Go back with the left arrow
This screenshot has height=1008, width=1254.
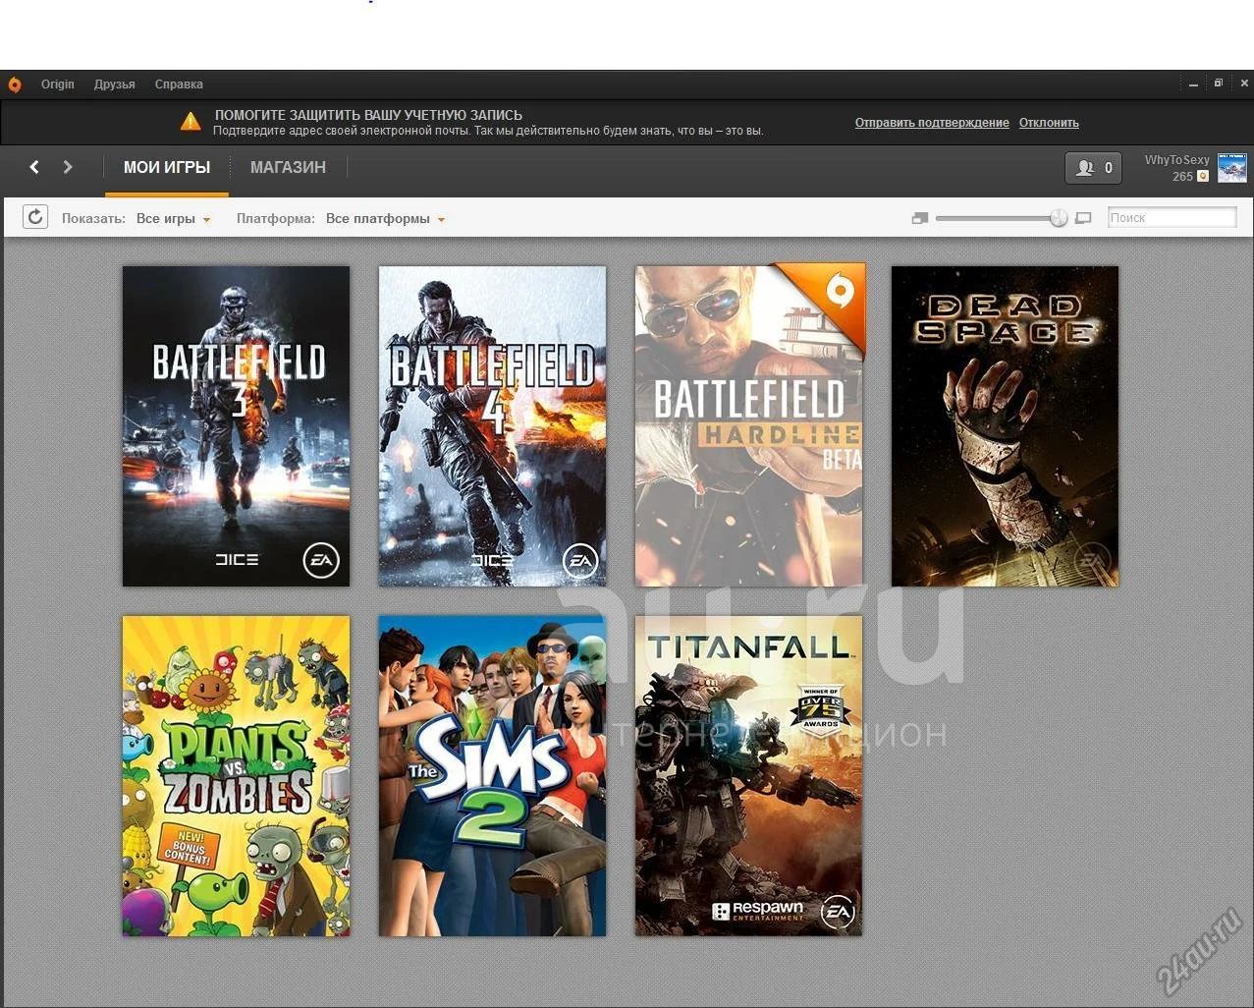point(34,167)
